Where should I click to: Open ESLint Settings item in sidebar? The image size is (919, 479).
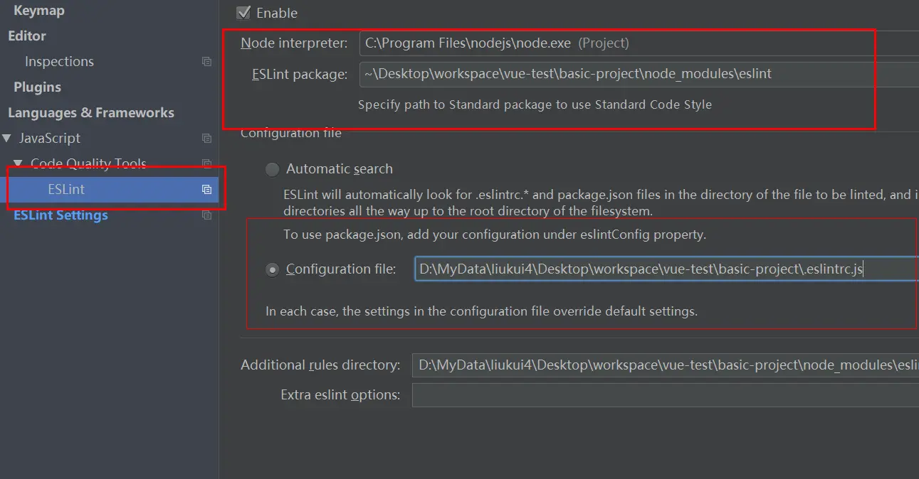coord(61,215)
